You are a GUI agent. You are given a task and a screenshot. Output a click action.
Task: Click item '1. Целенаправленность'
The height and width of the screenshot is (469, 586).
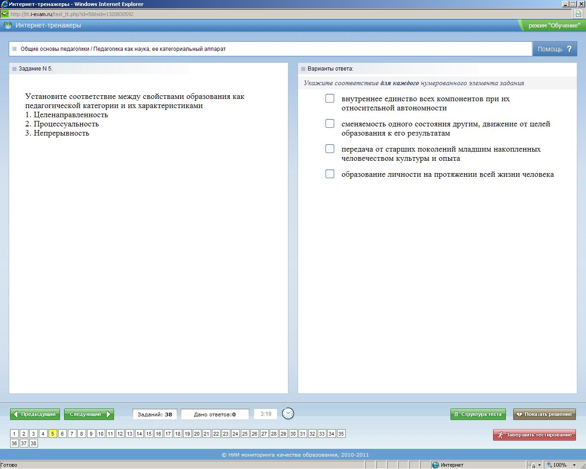point(67,115)
